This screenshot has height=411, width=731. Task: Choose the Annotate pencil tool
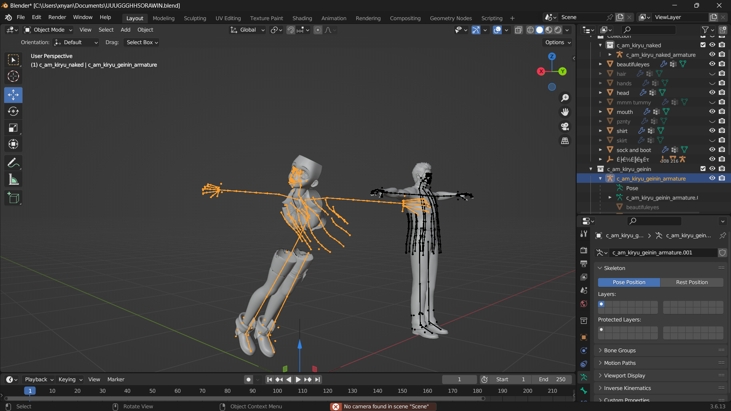click(13, 163)
